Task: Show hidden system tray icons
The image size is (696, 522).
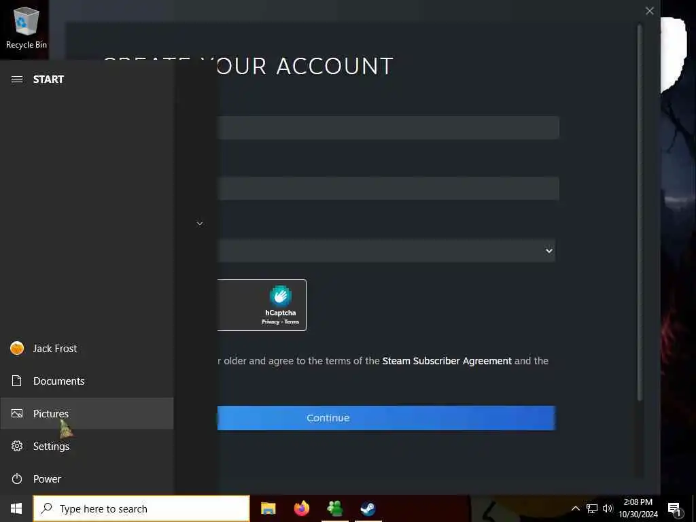Action: click(575, 508)
